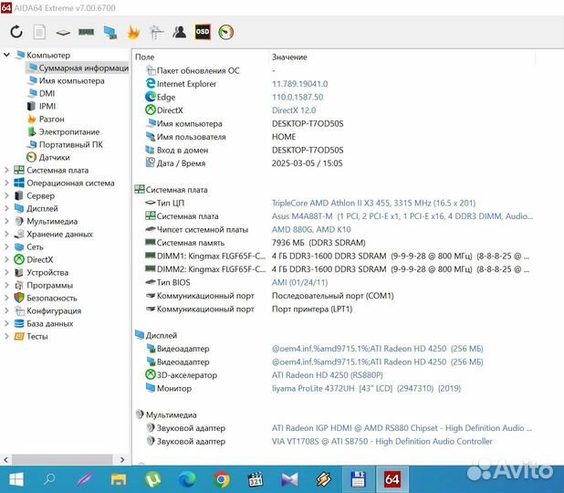The image size is (564, 493).
Task: Expand the Мультимедиа tree node
Action: click(x=6, y=221)
